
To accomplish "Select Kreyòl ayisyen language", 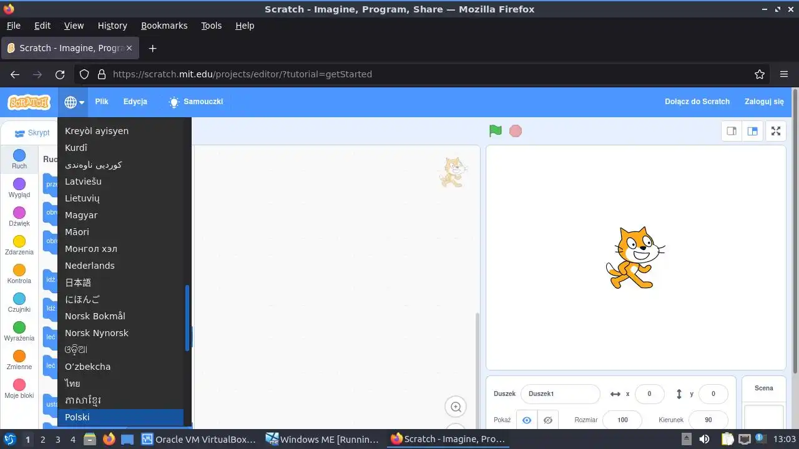I will [x=121, y=131].
